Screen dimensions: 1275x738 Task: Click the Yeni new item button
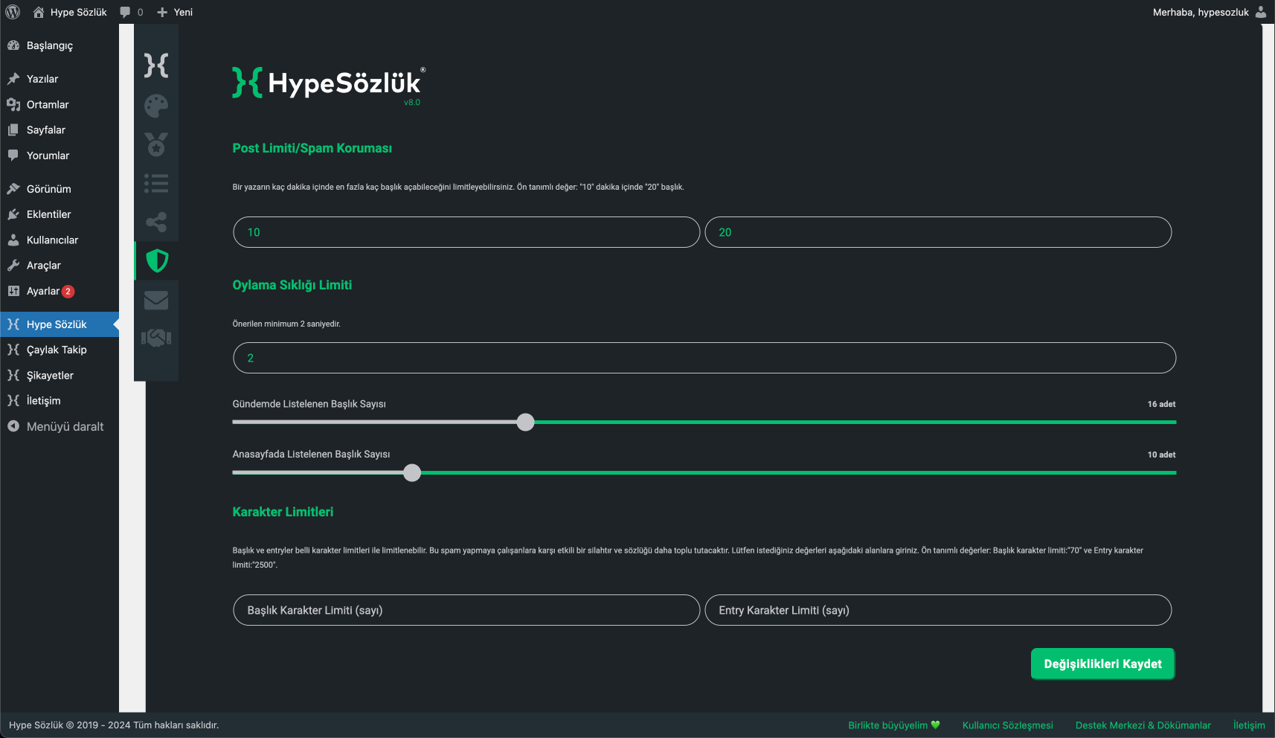[175, 12]
